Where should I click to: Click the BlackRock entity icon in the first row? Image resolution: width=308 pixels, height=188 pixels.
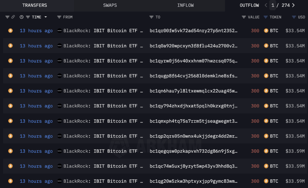pyautogui.click(x=60, y=30)
